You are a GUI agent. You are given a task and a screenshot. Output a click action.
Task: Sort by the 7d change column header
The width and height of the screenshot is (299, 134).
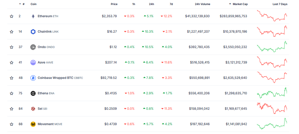coord(171,4)
